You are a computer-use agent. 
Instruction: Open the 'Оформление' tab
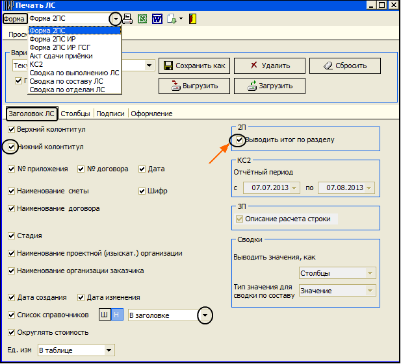[151, 114]
